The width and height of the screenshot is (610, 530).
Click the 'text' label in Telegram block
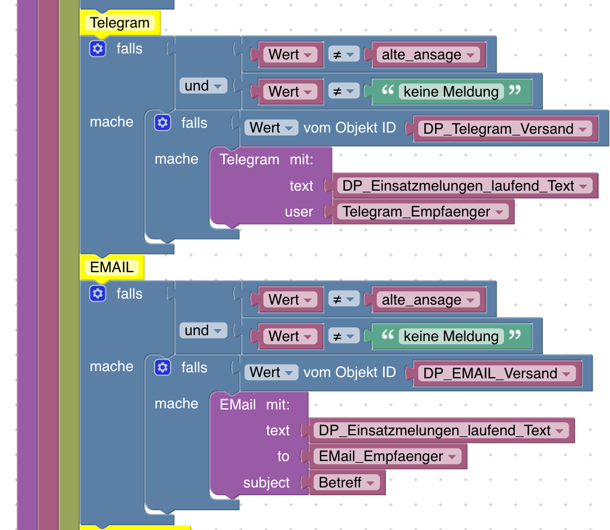[x=301, y=186]
